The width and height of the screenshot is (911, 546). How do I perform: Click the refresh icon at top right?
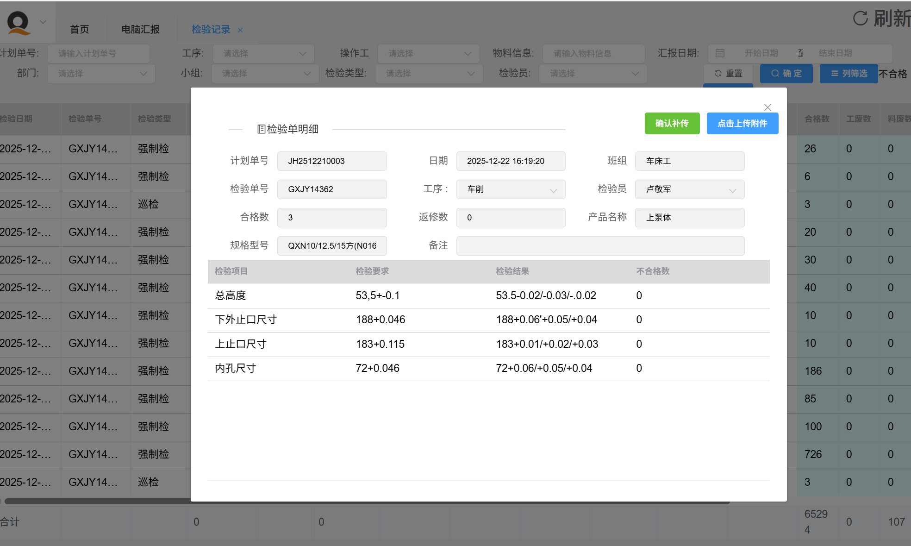coord(860,19)
